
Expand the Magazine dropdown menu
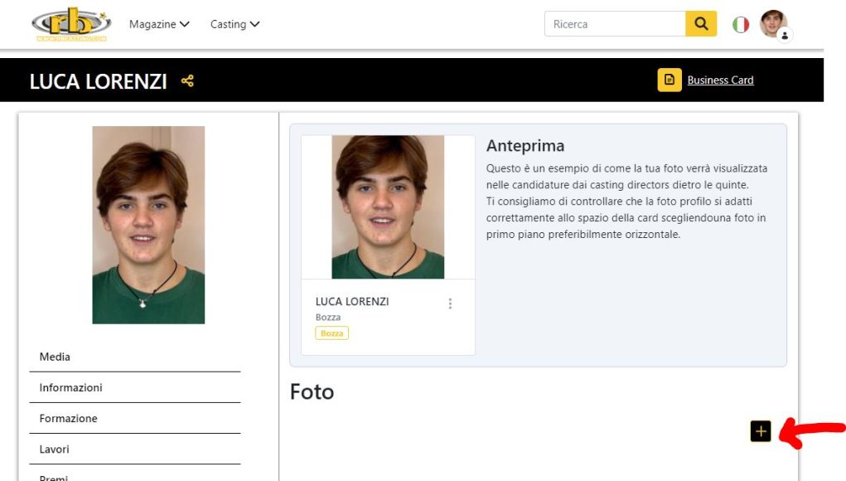point(159,24)
